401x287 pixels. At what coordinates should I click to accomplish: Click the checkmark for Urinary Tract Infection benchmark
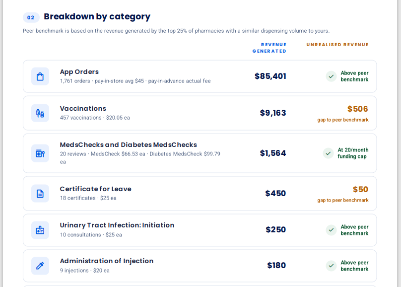click(331, 230)
